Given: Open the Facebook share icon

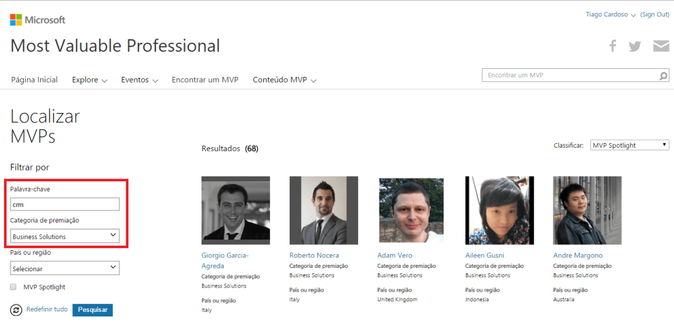Looking at the screenshot, I should pos(613,46).
